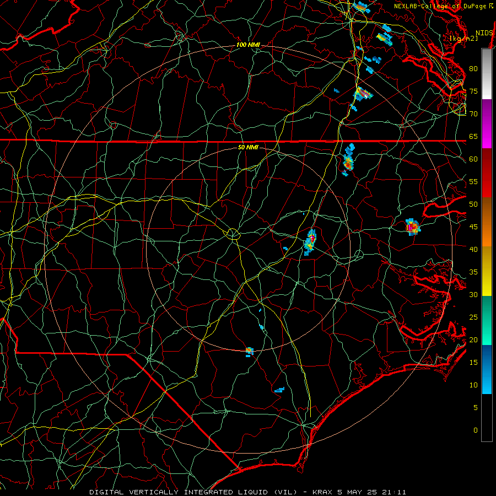496x496 pixels.
Task: Click the 30 value on the color scale
Action: tap(473, 294)
